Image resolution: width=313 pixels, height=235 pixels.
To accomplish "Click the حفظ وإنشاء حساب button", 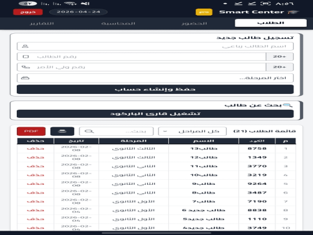I will pyautogui.click(x=155, y=90).
